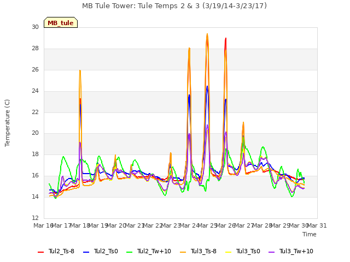Click the 30 y-axis tick label
The image size is (350, 262).
(35, 27)
